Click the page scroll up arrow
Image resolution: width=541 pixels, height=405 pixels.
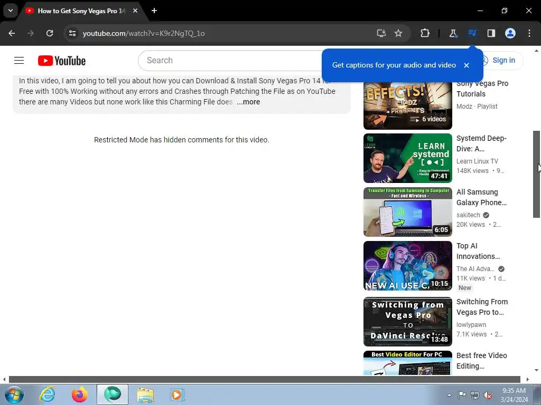[x=536, y=51]
